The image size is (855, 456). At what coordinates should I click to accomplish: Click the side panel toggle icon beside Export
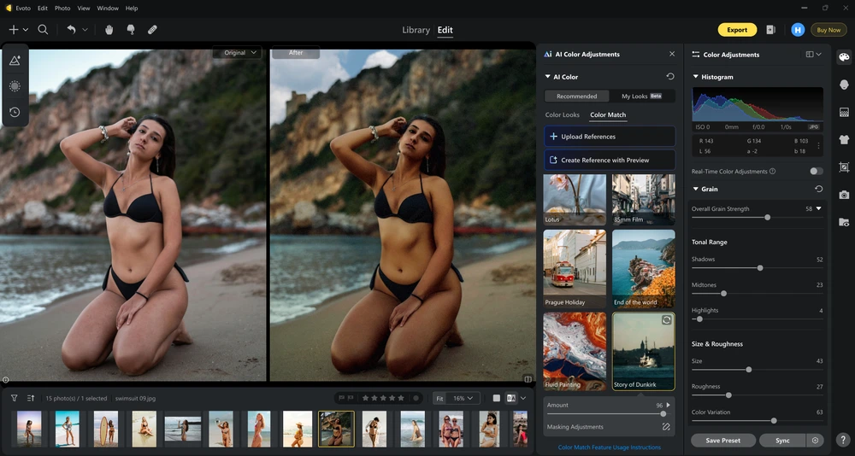click(x=770, y=30)
